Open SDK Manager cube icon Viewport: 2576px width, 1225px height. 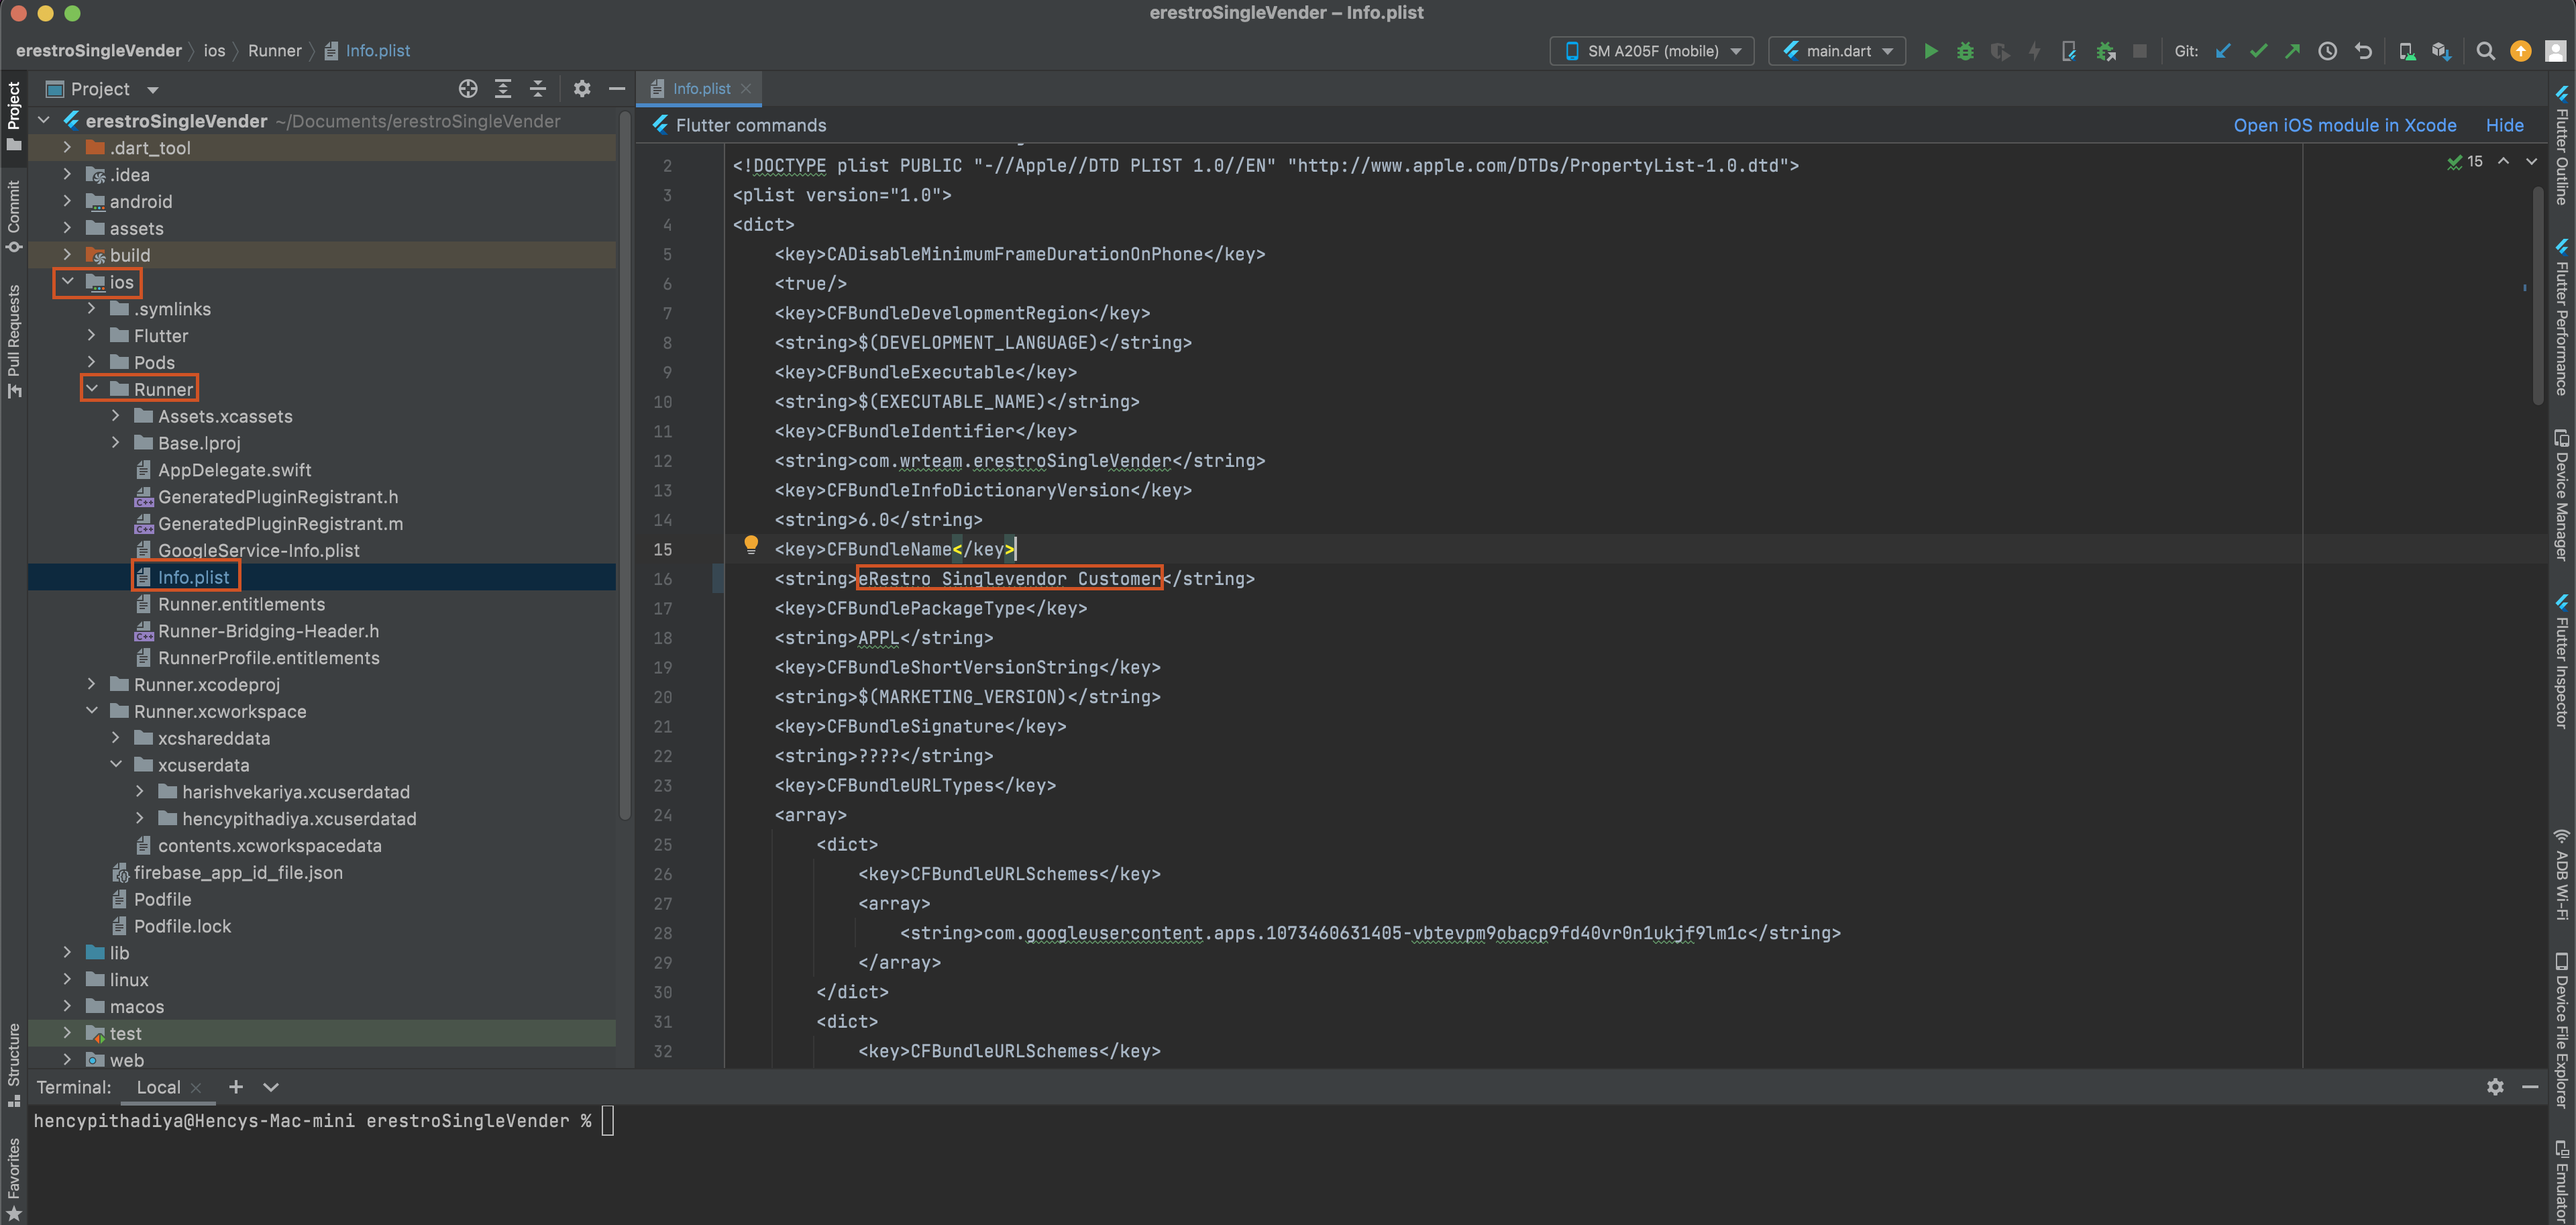pos(2441,51)
